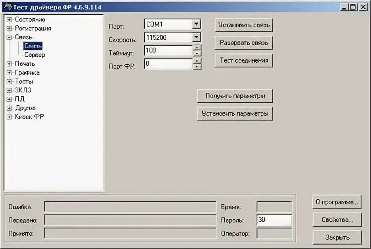Select the ЭКЛЗ tree label
Viewport: 371px width, 249px height.
23,90
